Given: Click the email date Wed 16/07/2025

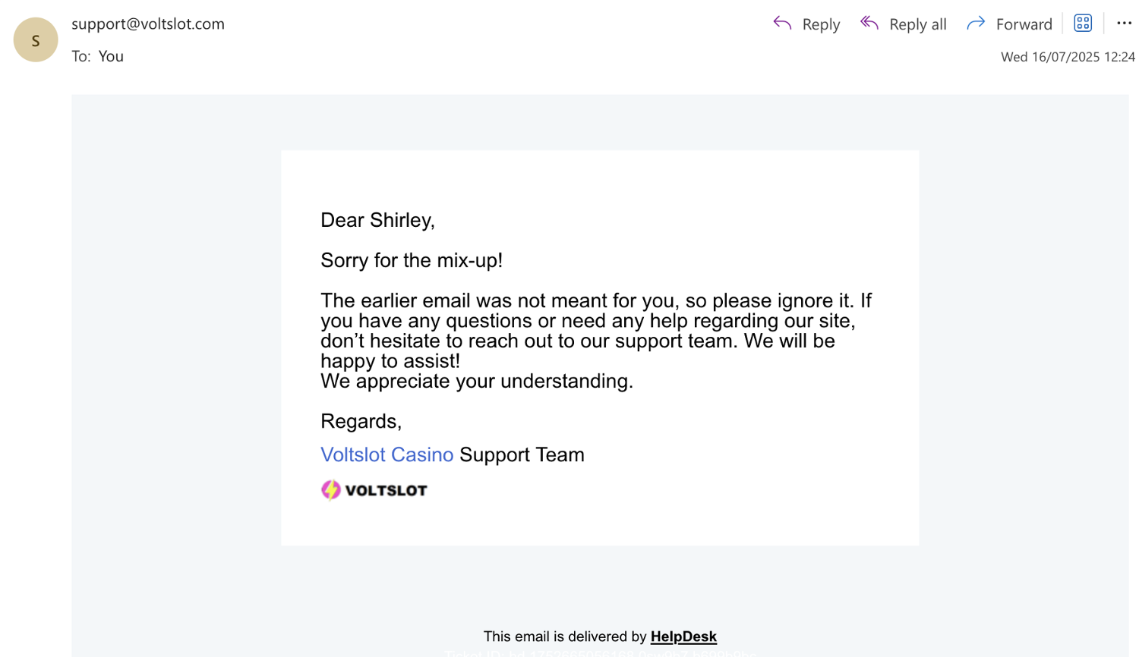Looking at the screenshot, I should tap(1067, 57).
